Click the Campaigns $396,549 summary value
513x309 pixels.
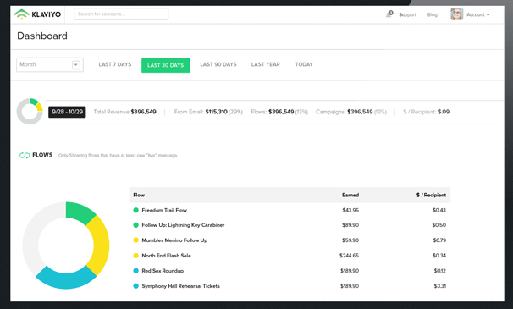click(x=360, y=112)
